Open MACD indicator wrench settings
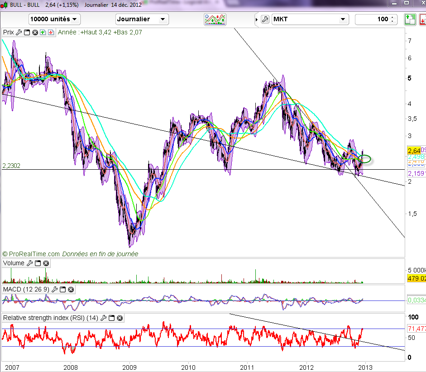This screenshot has width=426, height=372. click(54, 289)
